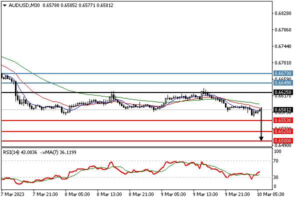Screen dimensions: 295x200
Task: Click the black 0.66250 level label
Action: [x=283, y=92]
